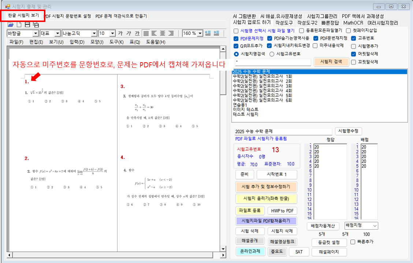Open the 파일(F) menu

[16, 42]
